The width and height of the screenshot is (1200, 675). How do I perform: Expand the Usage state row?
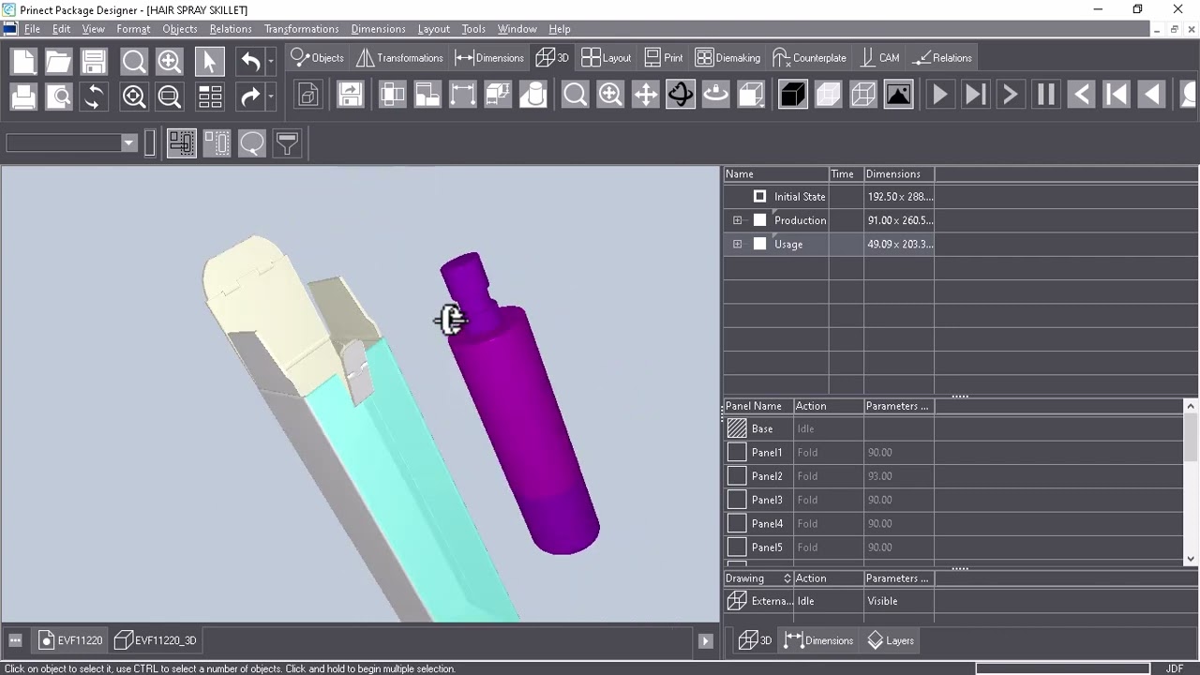point(738,245)
